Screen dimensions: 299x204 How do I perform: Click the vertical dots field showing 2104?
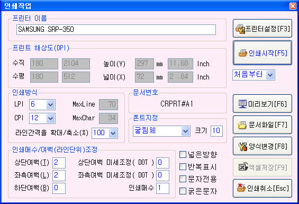(76, 64)
